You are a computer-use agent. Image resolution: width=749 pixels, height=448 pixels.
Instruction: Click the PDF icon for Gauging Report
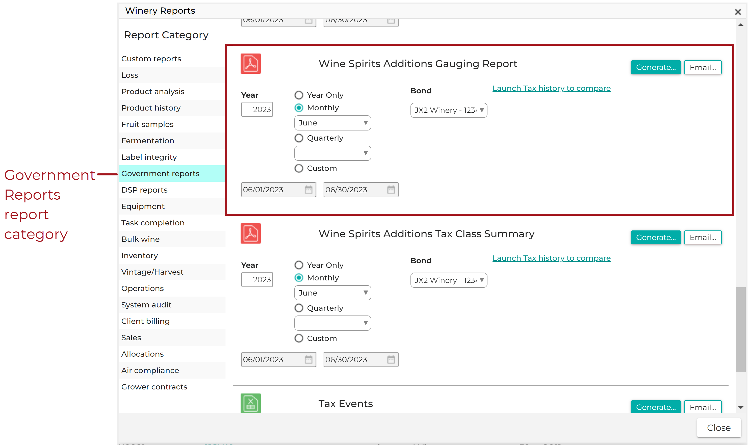tap(250, 63)
